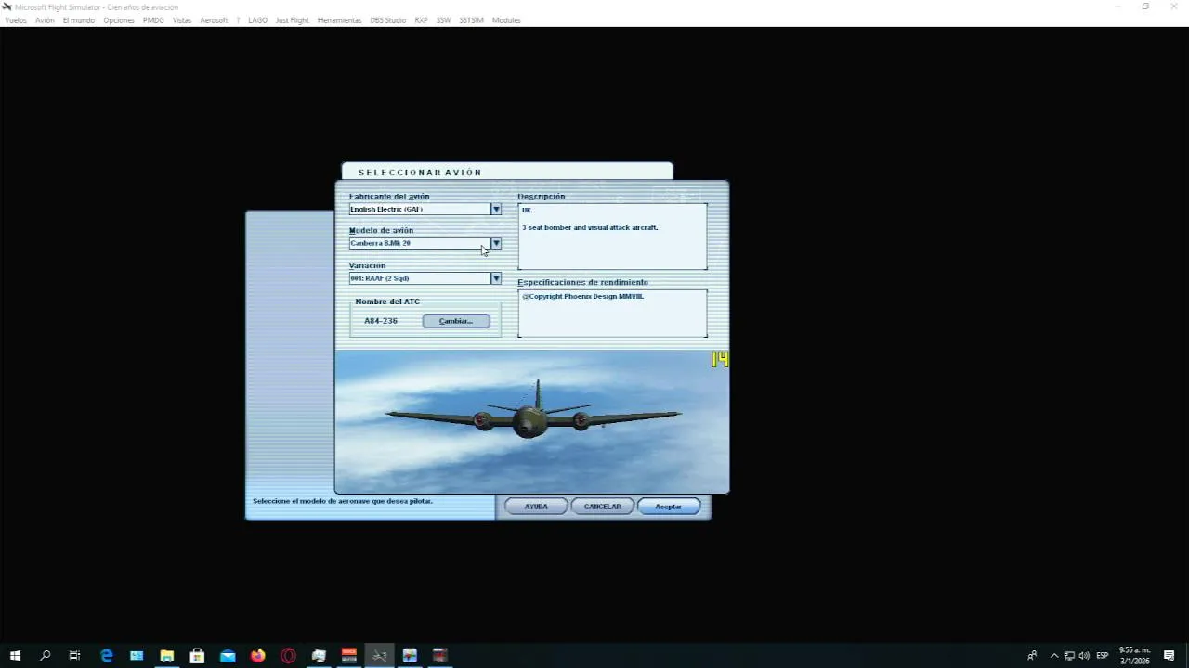Click the volume speaker icon in system tray
The width and height of the screenshot is (1189, 668).
point(1084,656)
